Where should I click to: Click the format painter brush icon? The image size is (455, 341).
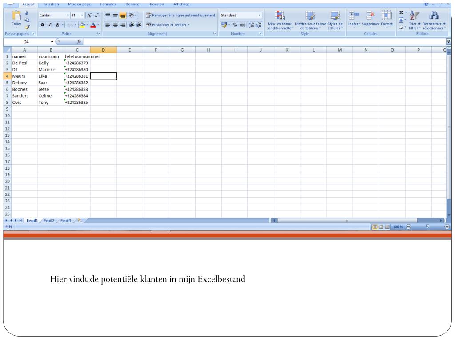pyautogui.click(x=27, y=27)
